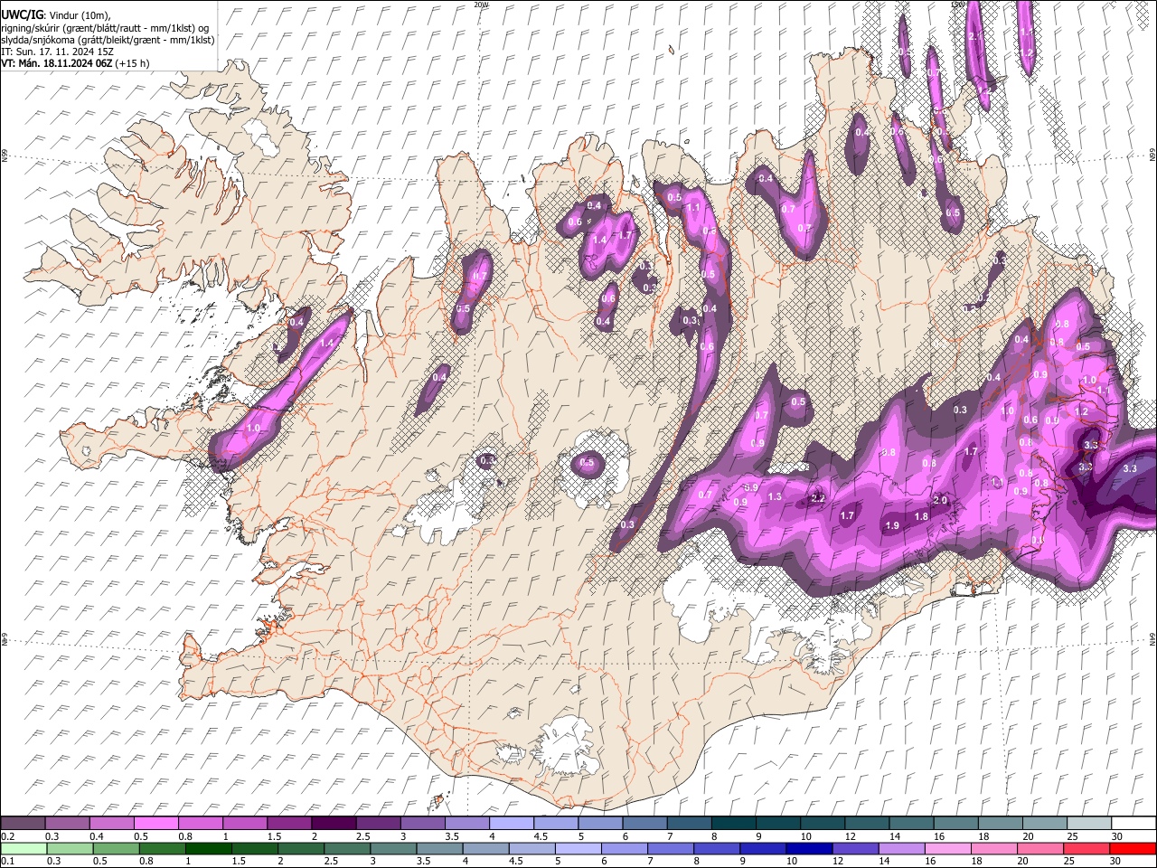Viewport: 1157px width, 868px height.
Task: Click the palest green 0.1 swatch in lower legend row
Action: pyautogui.click(x=23, y=848)
